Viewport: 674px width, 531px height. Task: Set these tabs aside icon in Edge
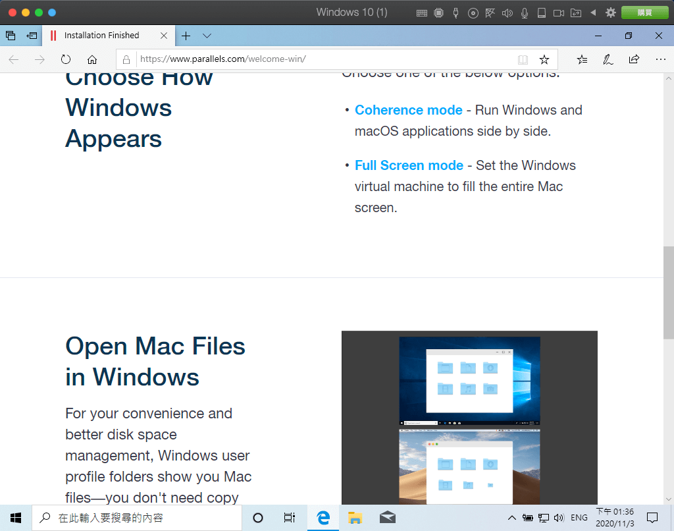(32, 36)
